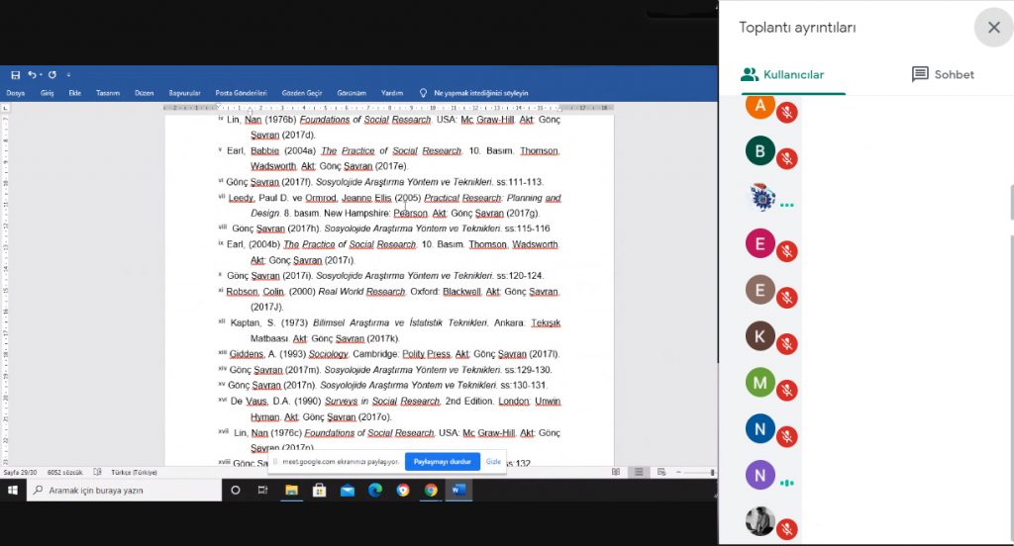Viewport: 1014px width, 546px height.
Task: Expand the undo history dropdown arrow
Action: (41, 75)
